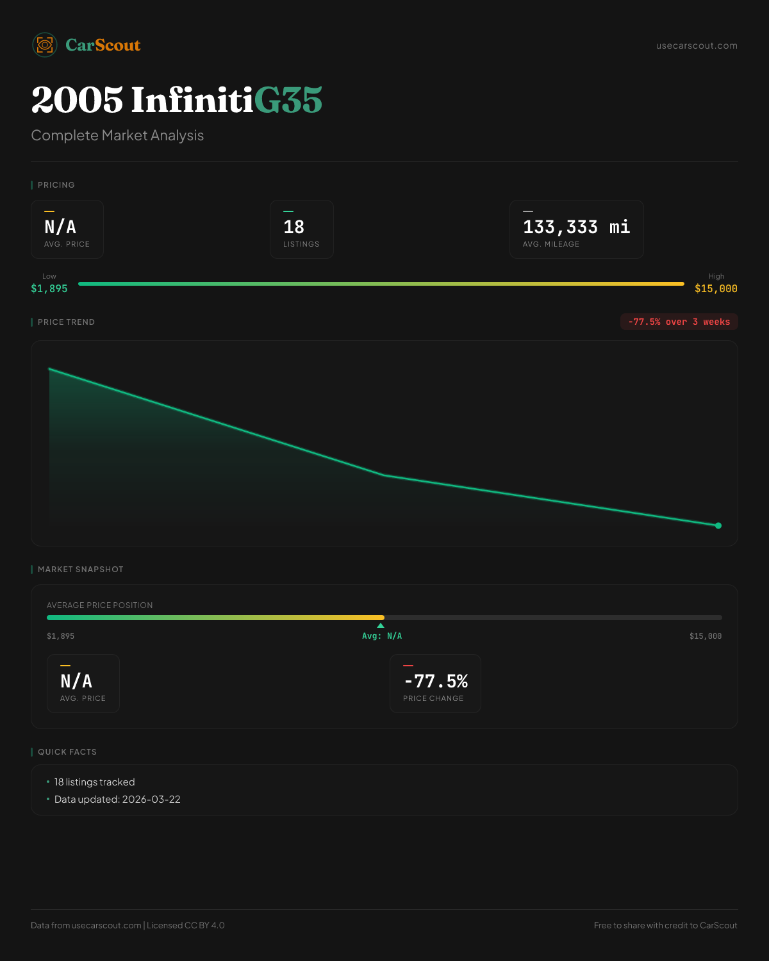The image size is (769, 961).
Task: Click the 18 listings tracked fact
Action: coord(95,782)
